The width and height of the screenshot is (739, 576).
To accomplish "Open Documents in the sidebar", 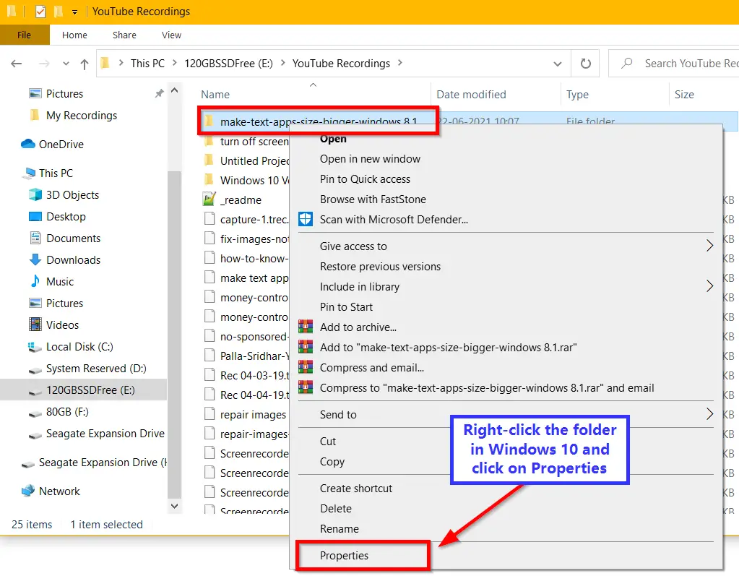I will (74, 238).
